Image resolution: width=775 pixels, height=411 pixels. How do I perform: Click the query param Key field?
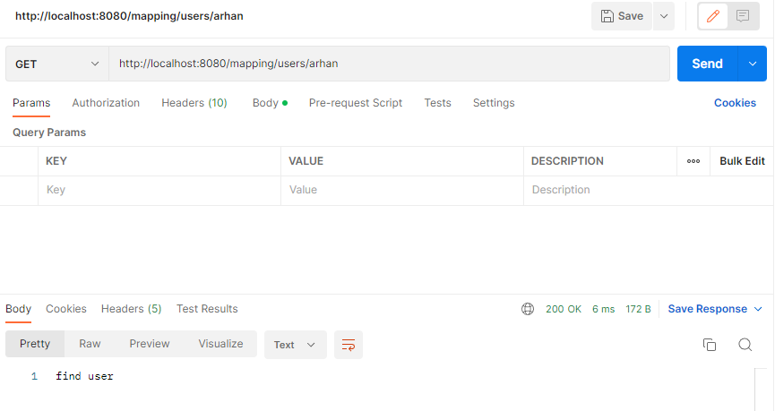pos(159,190)
